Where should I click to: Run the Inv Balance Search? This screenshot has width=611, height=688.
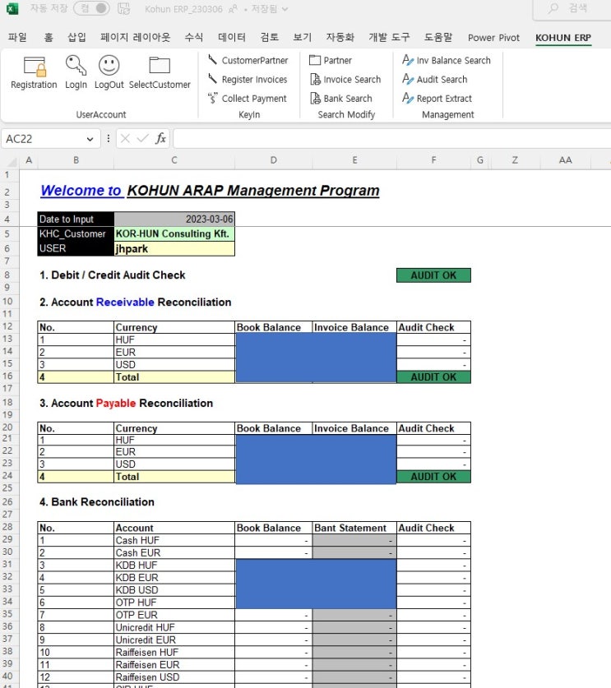click(447, 60)
